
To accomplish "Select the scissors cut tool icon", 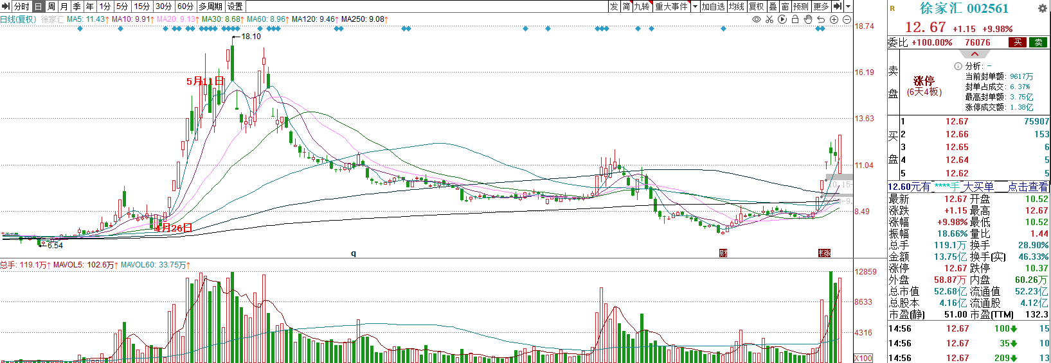I will [x=769, y=19].
